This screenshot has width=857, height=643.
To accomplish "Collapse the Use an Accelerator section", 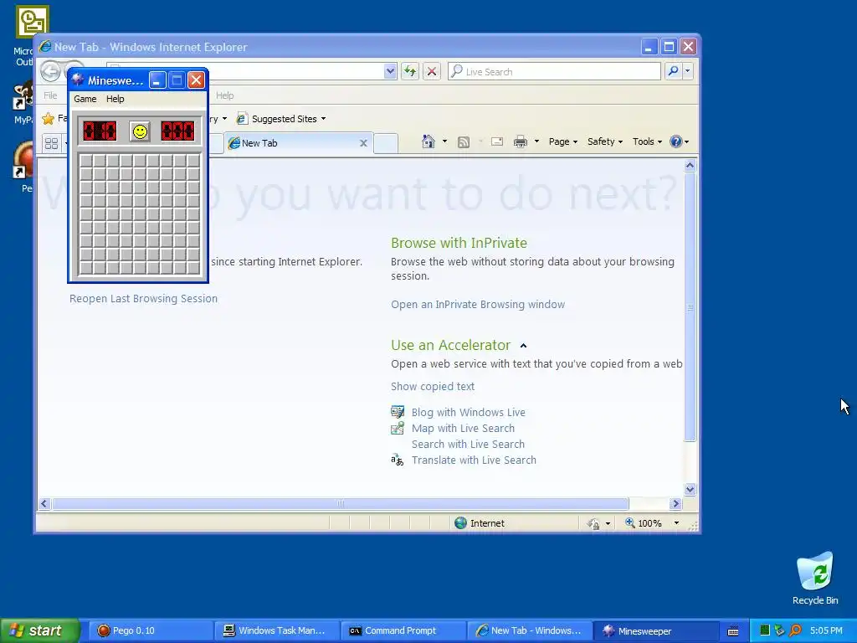I will [x=523, y=346].
